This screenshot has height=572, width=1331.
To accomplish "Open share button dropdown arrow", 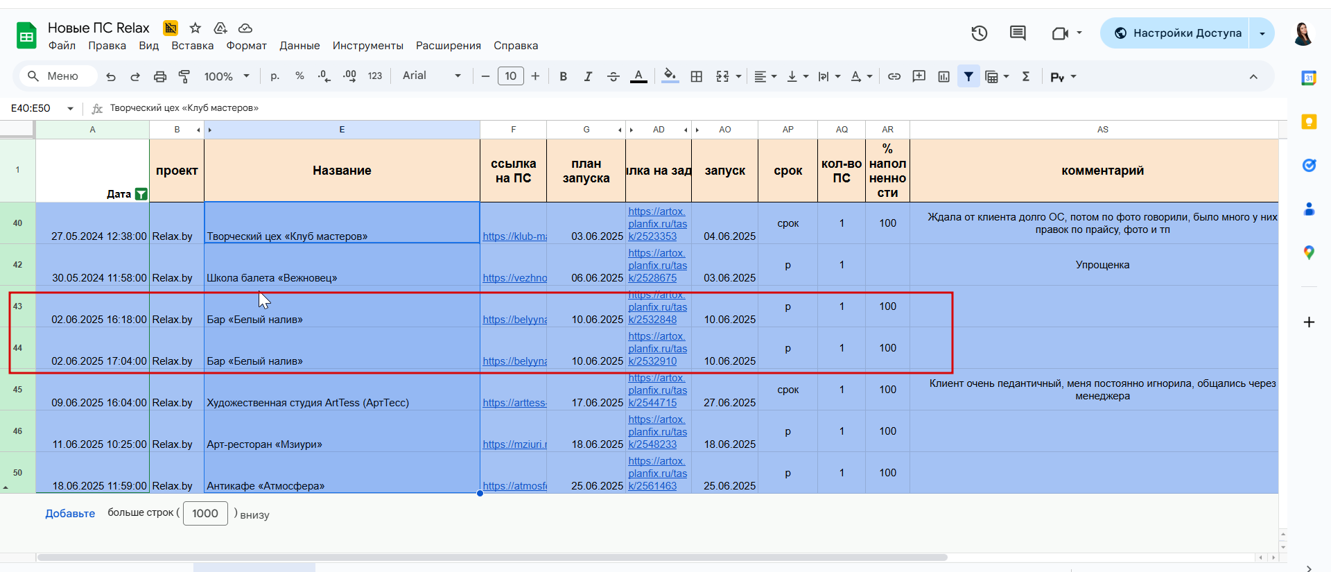I will coord(1262,33).
